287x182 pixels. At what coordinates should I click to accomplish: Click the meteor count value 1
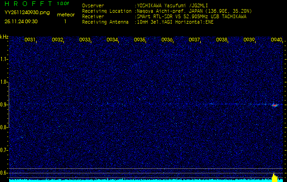click(65, 21)
